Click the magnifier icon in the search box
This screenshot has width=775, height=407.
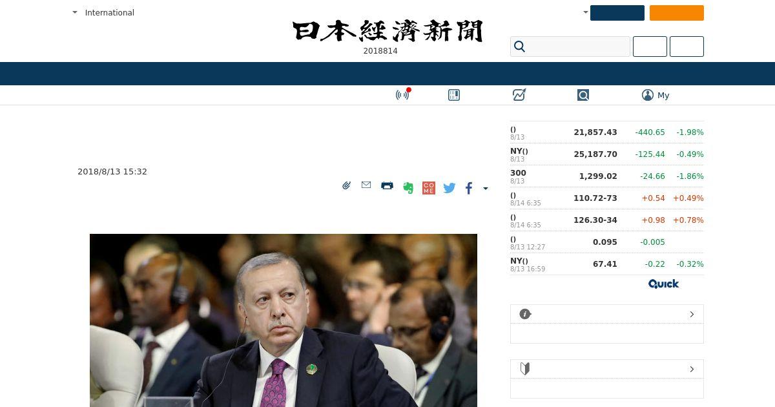click(x=519, y=47)
